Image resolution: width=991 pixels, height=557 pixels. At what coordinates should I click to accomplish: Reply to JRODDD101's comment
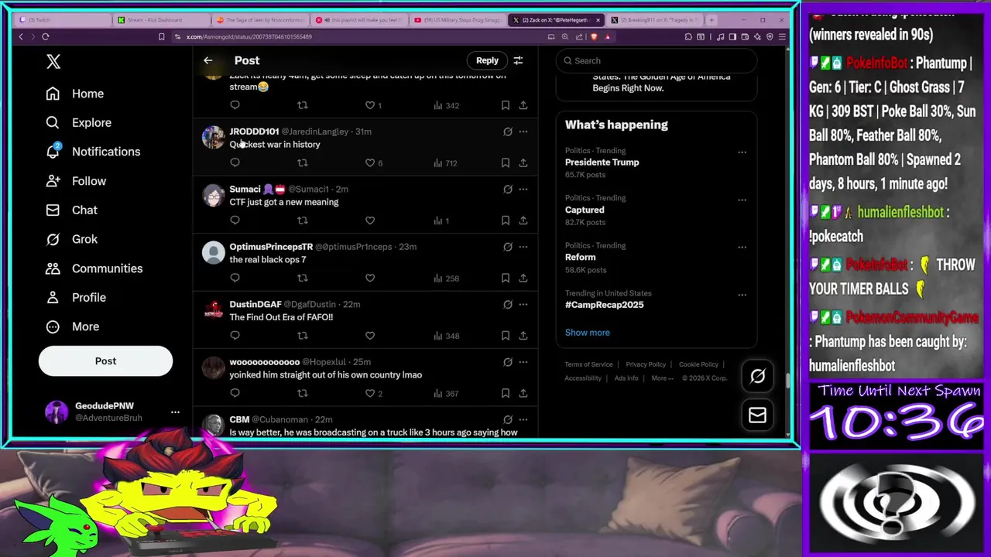(235, 162)
